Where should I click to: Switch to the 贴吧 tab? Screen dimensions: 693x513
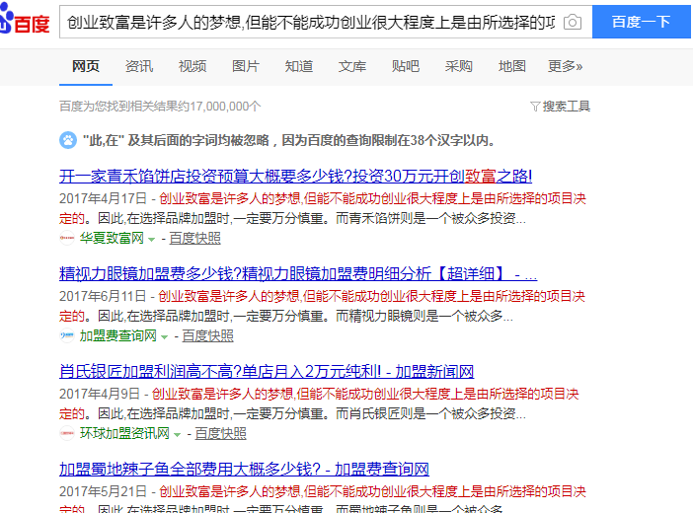point(406,66)
